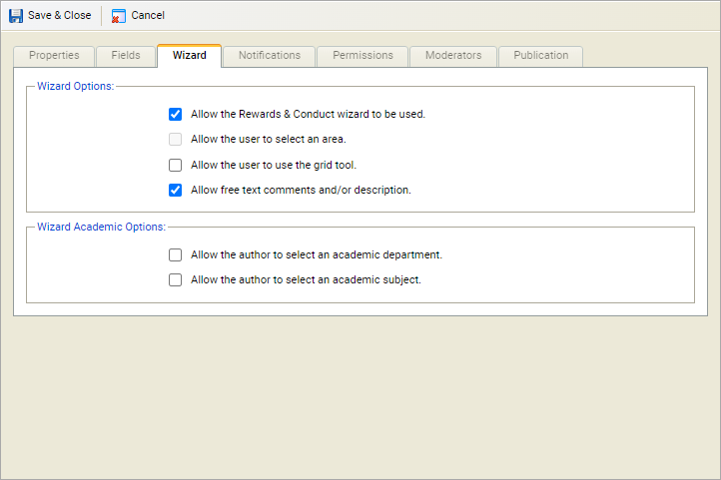Screen dimensions: 721x480
Task: Uncheck the Rewards & Conduct wizard checkbox
Action: [x=176, y=115]
